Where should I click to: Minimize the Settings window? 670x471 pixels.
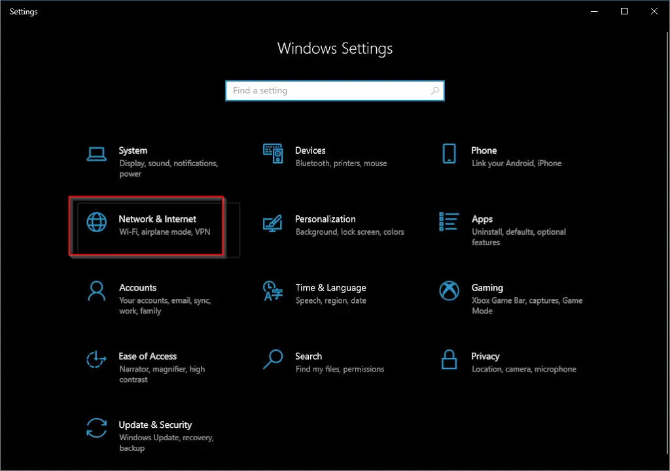(594, 12)
